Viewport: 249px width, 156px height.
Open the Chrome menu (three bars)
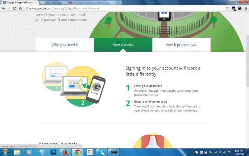(246, 8)
